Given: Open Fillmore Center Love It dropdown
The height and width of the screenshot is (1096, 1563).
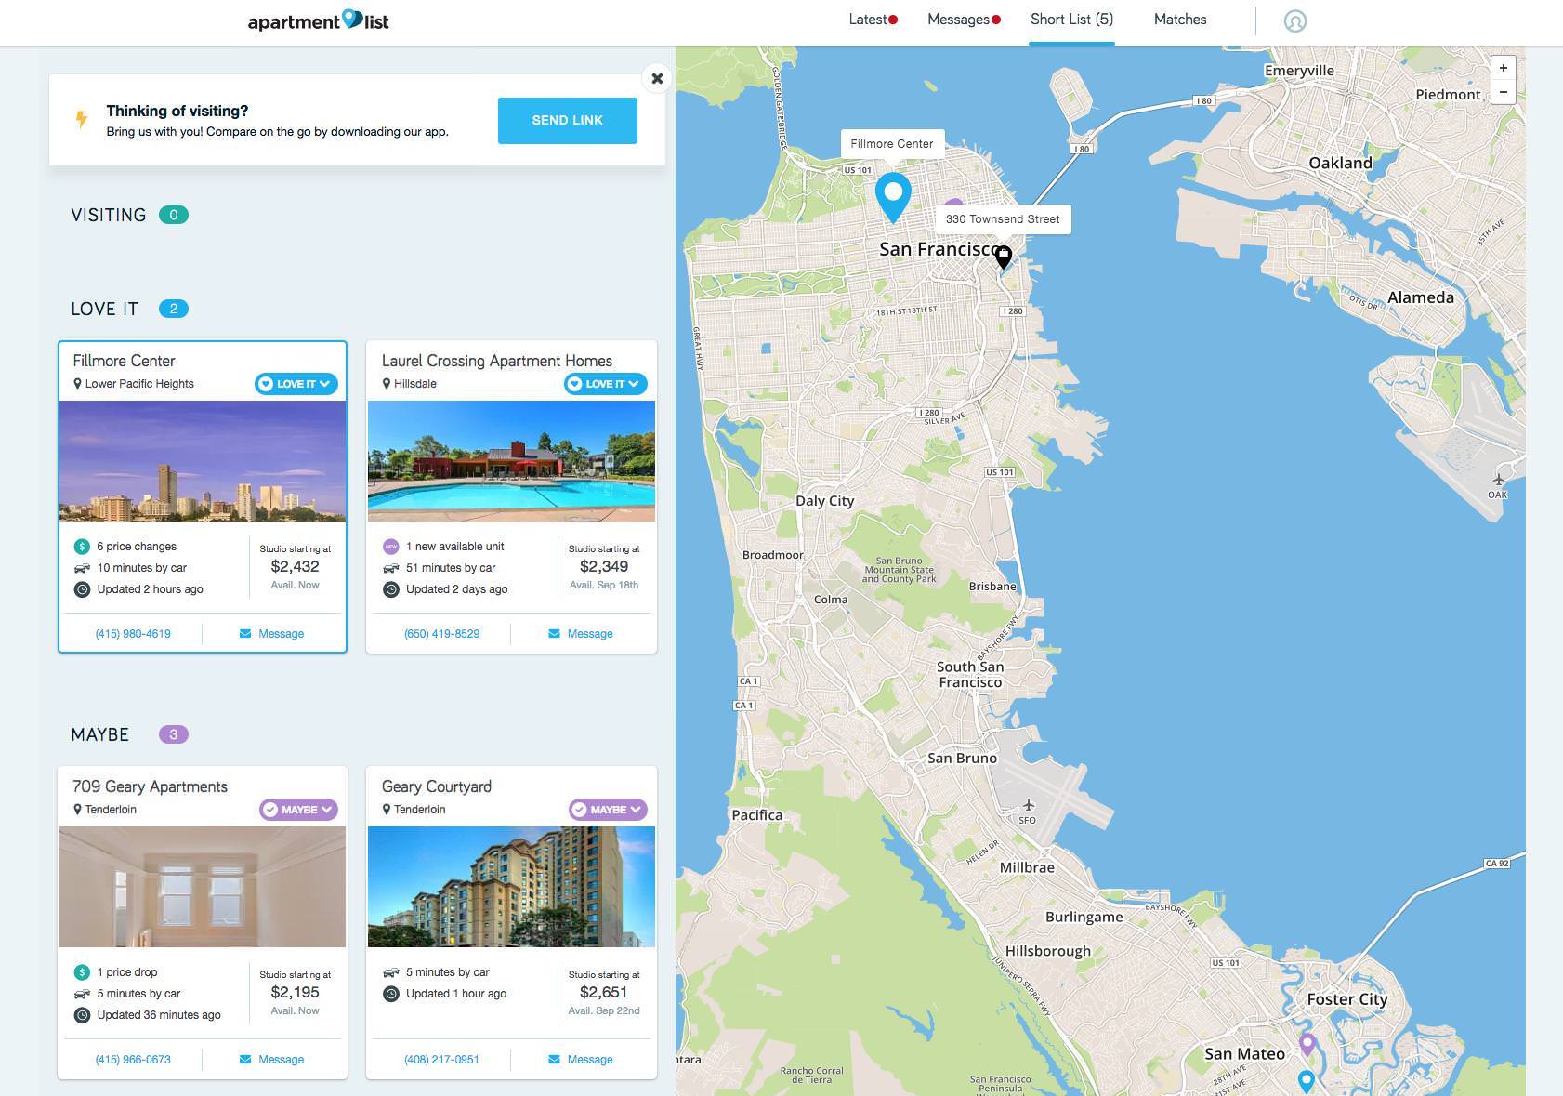Looking at the screenshot, I should tap(296, 384).
